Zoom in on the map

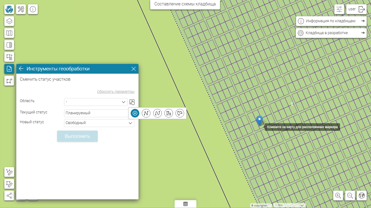[338, 196]
